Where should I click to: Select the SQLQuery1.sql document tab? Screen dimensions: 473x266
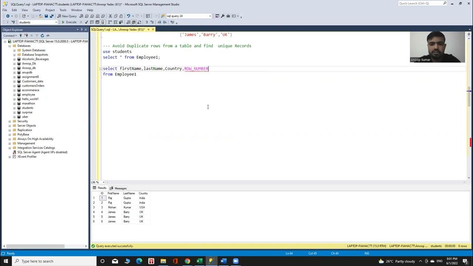[x=118, y=30]
